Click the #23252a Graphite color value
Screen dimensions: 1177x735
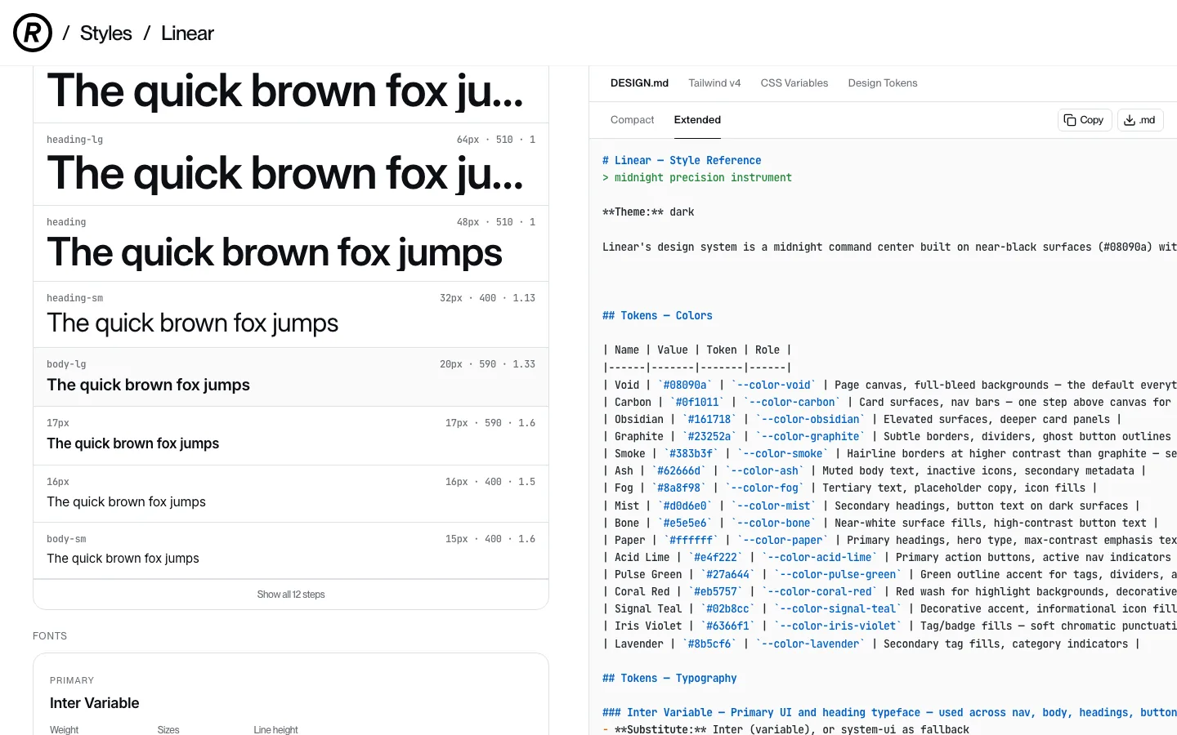(x=709, y=437)
